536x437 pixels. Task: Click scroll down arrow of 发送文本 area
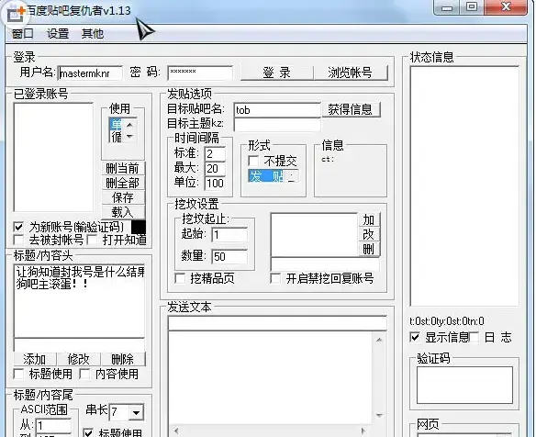click(x=379, y=416)
